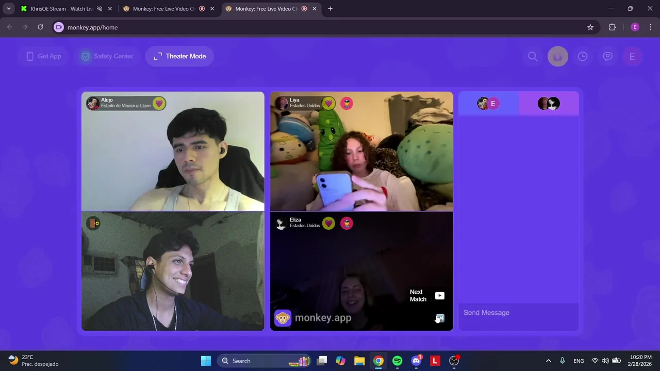
Task: Close the active Monkey tab
Action: coord(315,9)
